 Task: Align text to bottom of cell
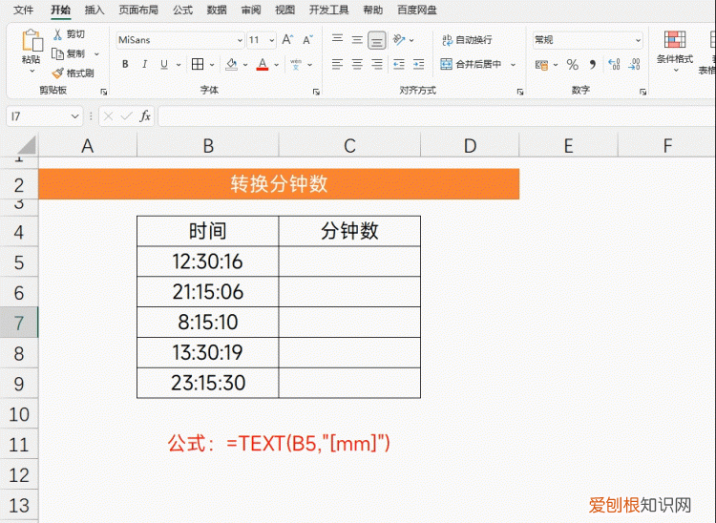(377, 40)
